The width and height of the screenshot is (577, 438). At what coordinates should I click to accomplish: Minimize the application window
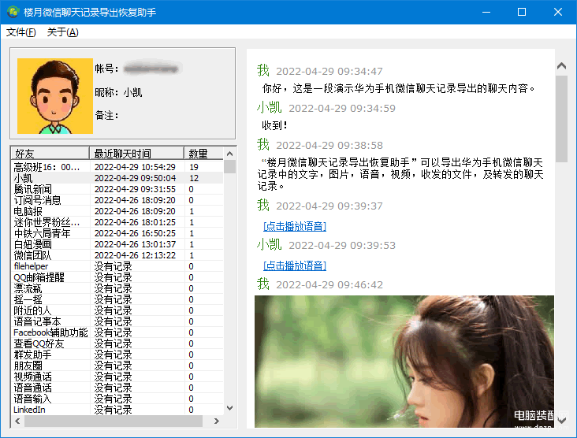coord(486,12)
